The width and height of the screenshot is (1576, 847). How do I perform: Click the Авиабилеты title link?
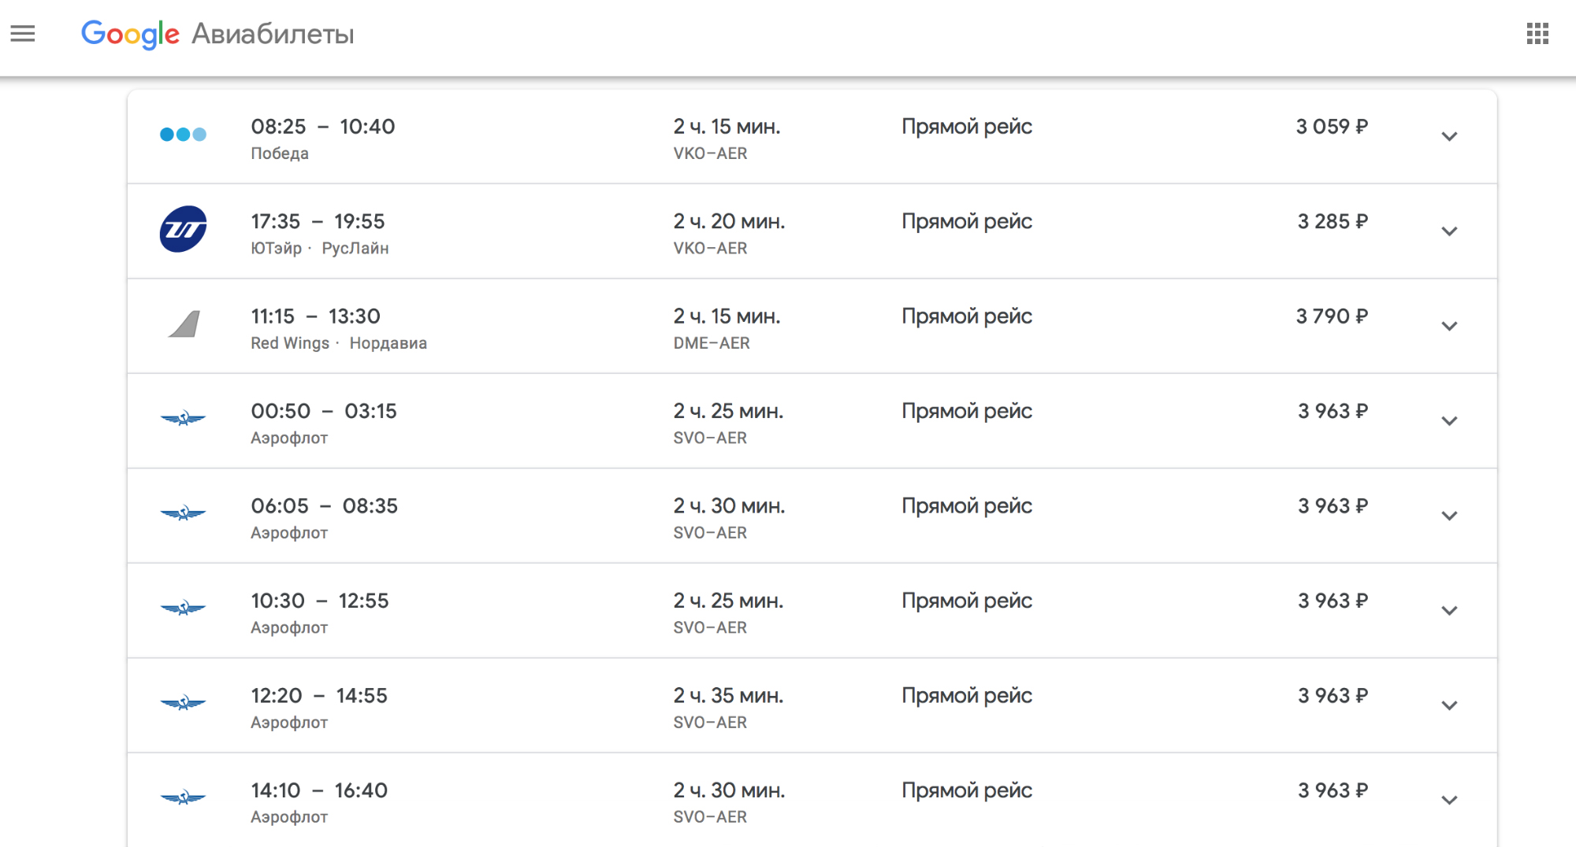273,34
